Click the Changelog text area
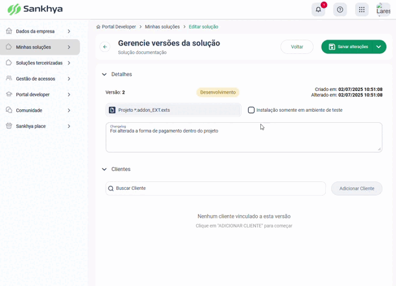Viewport: 396px width, 286px height. pos(243,137)
